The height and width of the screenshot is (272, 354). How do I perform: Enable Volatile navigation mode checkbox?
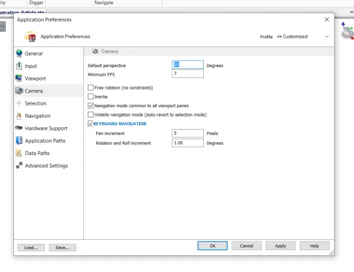click(90, 115)
